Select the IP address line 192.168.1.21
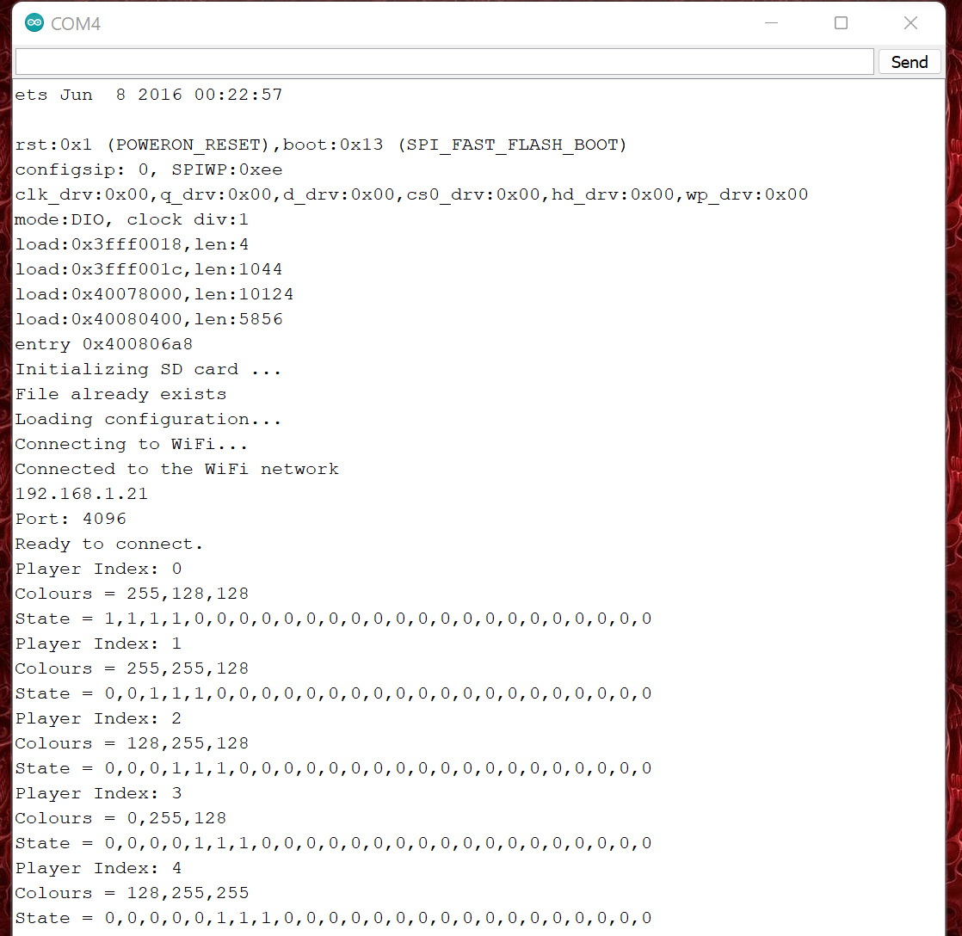This screenshot has width=962, height=936. 81,493
